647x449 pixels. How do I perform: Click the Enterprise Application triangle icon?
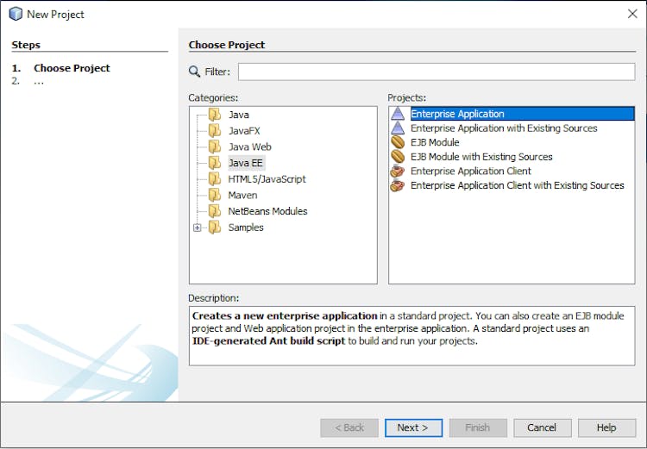[x=397, y=114]
